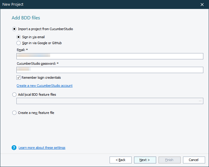Viewport: 209px width, 167px height.
Task: Select Create a new feature file option
Action: tap(14, 113)
